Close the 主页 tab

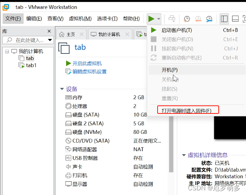click(81, 34)
